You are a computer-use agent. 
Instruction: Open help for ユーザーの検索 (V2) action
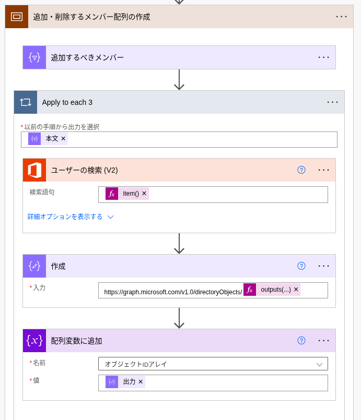(x=301, y=170)
